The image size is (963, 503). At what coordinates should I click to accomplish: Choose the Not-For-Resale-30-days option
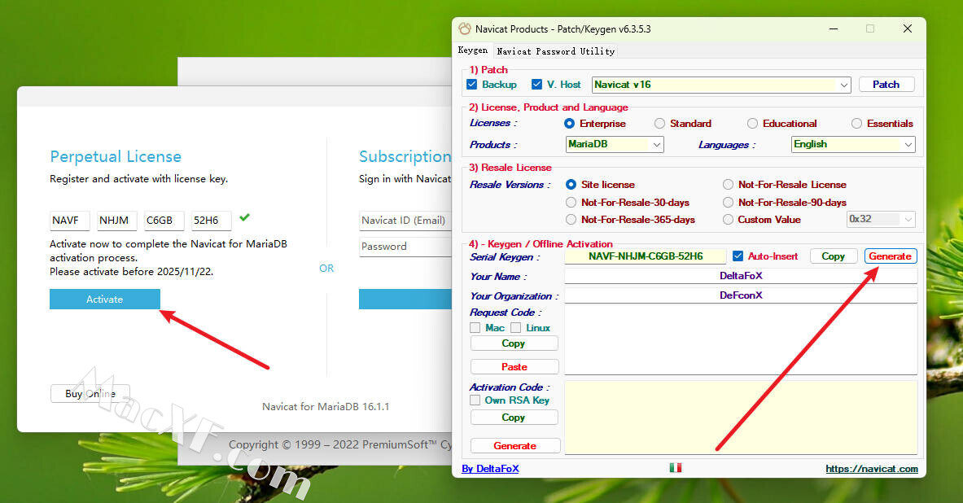point(571,203)
